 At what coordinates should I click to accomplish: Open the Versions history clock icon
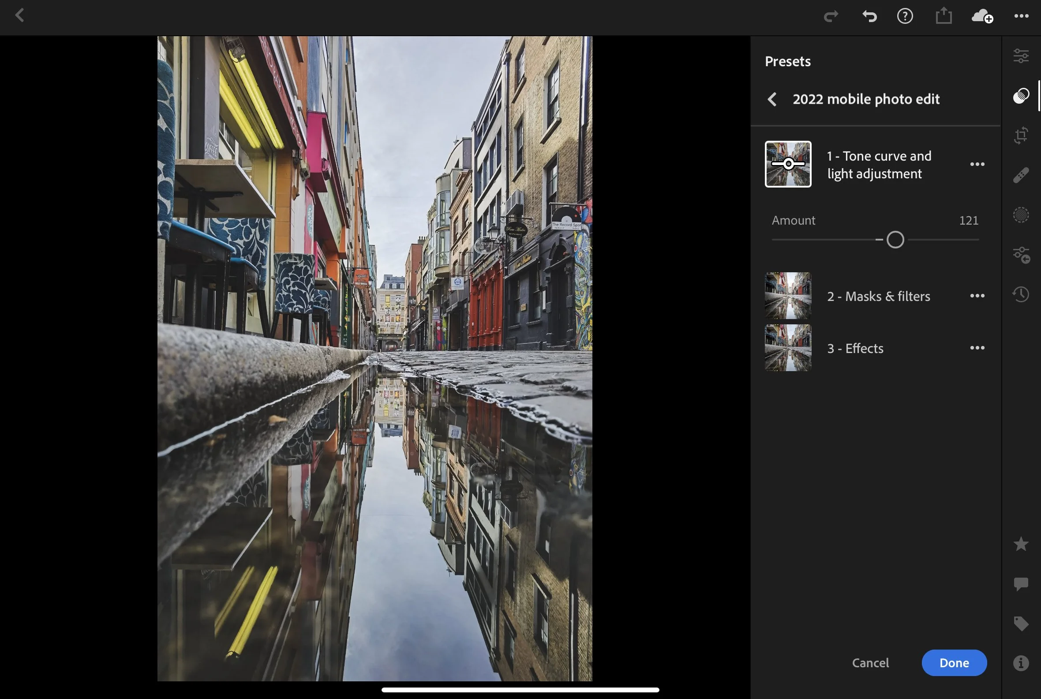[1021, 294]
